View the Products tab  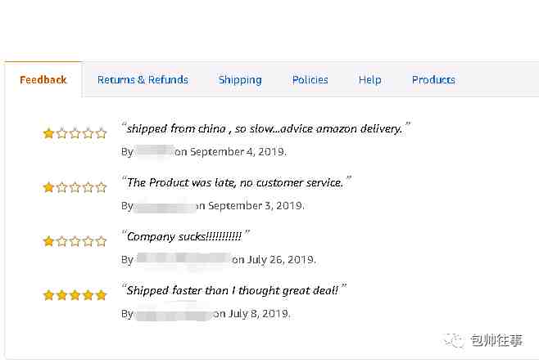[x=433, y=80]
